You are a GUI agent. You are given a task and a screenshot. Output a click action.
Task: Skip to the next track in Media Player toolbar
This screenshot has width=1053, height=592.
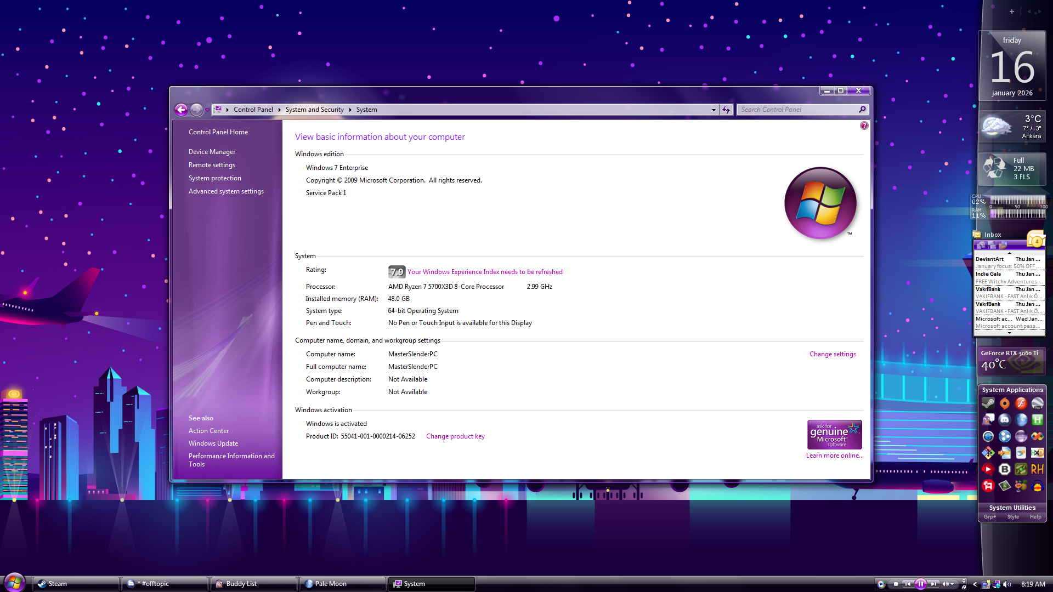click(933, 584)
